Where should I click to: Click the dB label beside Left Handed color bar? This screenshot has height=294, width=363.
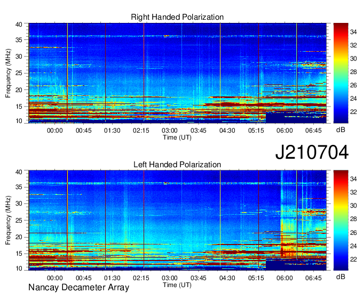click(341, 276)
